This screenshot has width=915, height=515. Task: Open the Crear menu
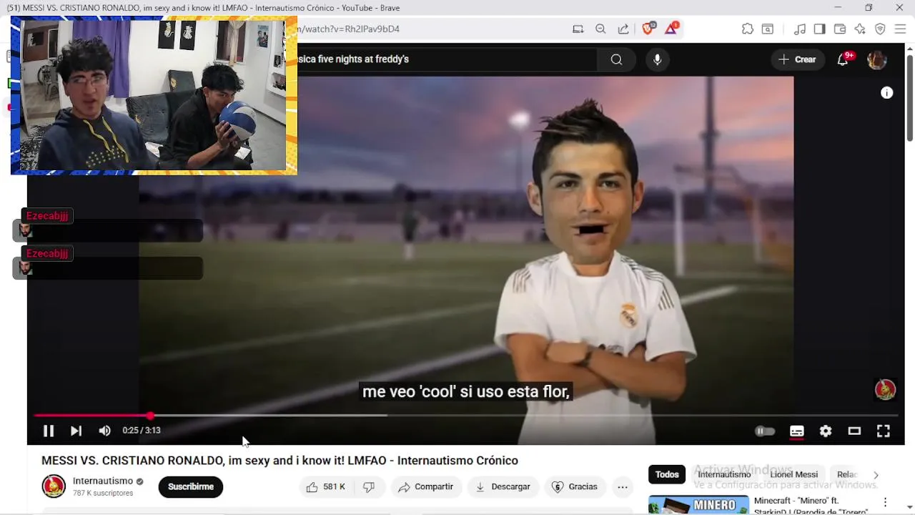click(x=798, y=59)
